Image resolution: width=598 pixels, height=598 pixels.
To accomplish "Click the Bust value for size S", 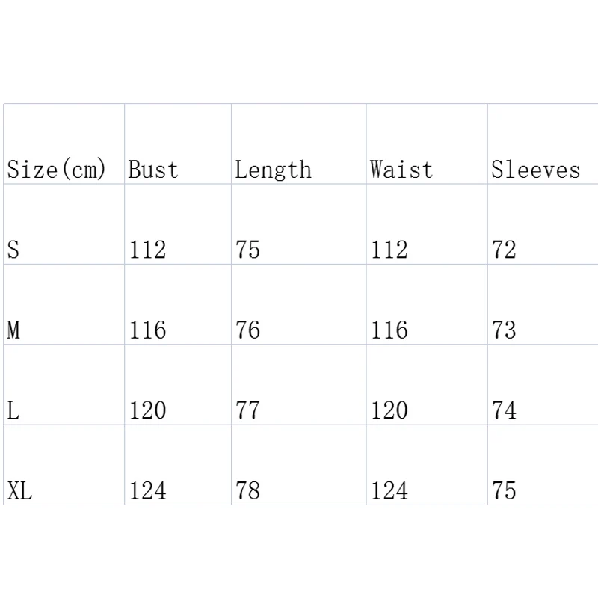I will 147,250.
